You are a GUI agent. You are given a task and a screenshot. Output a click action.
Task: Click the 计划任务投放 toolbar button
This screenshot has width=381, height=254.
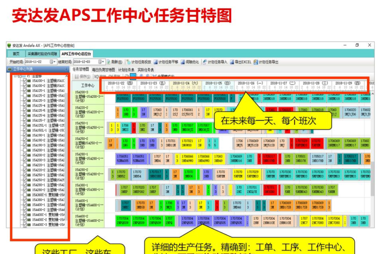click(138, 62)
